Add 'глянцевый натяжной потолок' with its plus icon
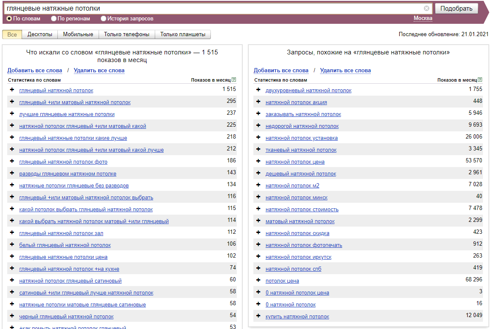 [12, 90]
